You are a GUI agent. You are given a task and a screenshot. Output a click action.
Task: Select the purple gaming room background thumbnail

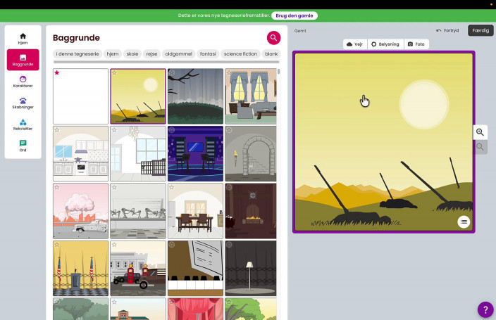195,153
